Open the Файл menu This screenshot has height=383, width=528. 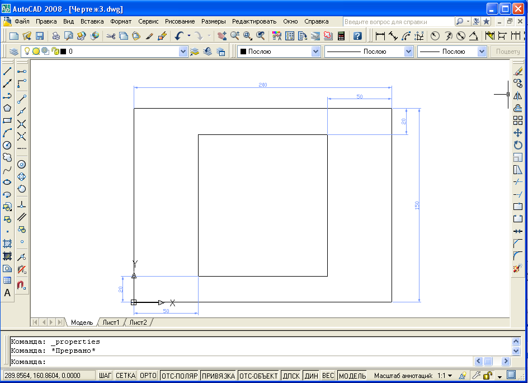click(22, 21)
